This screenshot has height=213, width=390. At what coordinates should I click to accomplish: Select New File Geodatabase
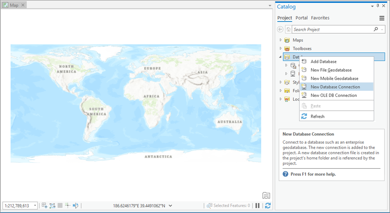pyautogui.click(x=331, y=70)
